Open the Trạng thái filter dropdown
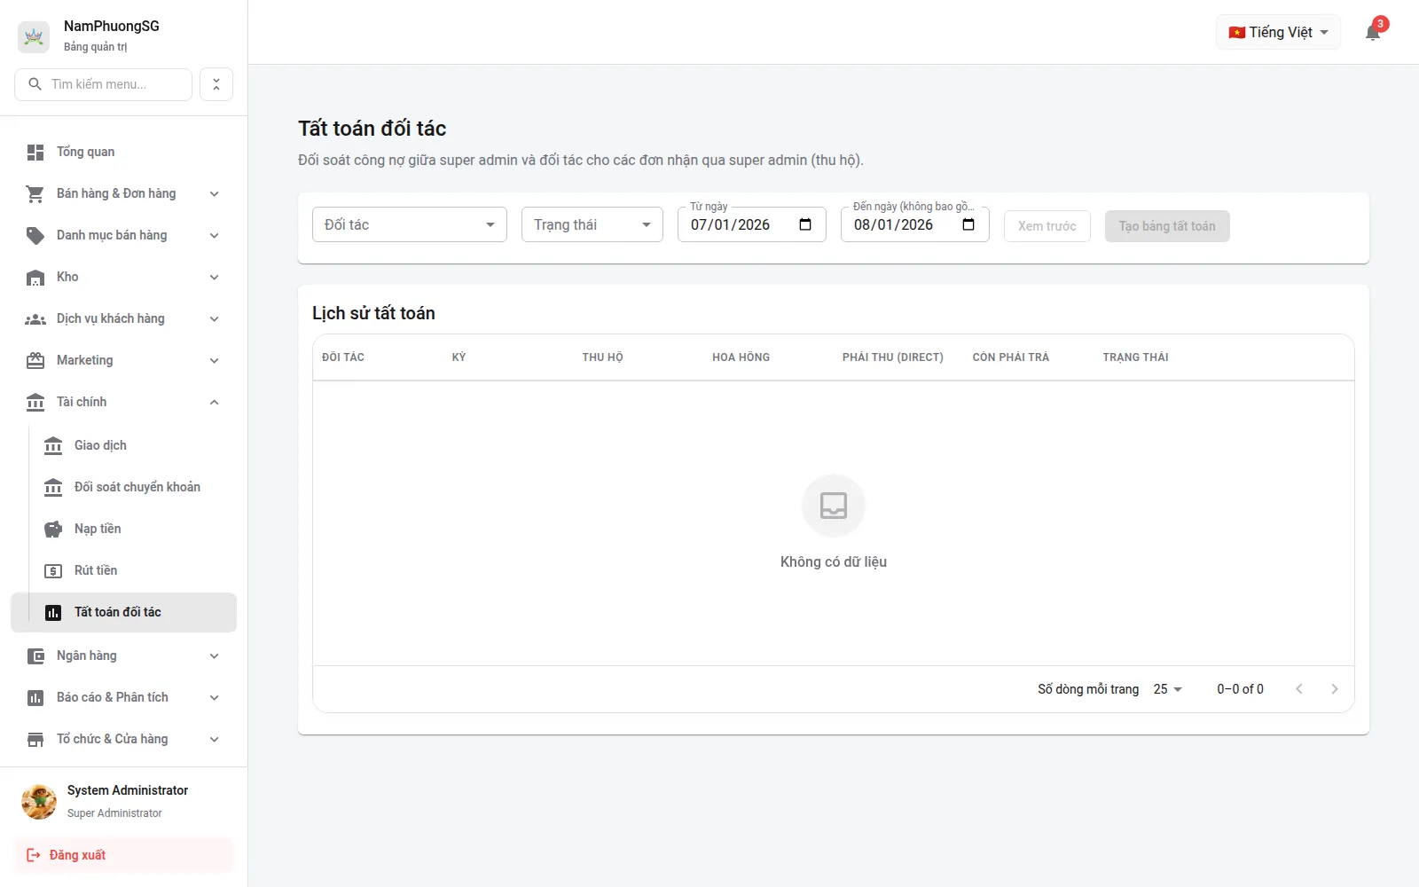 click(592, 224)
